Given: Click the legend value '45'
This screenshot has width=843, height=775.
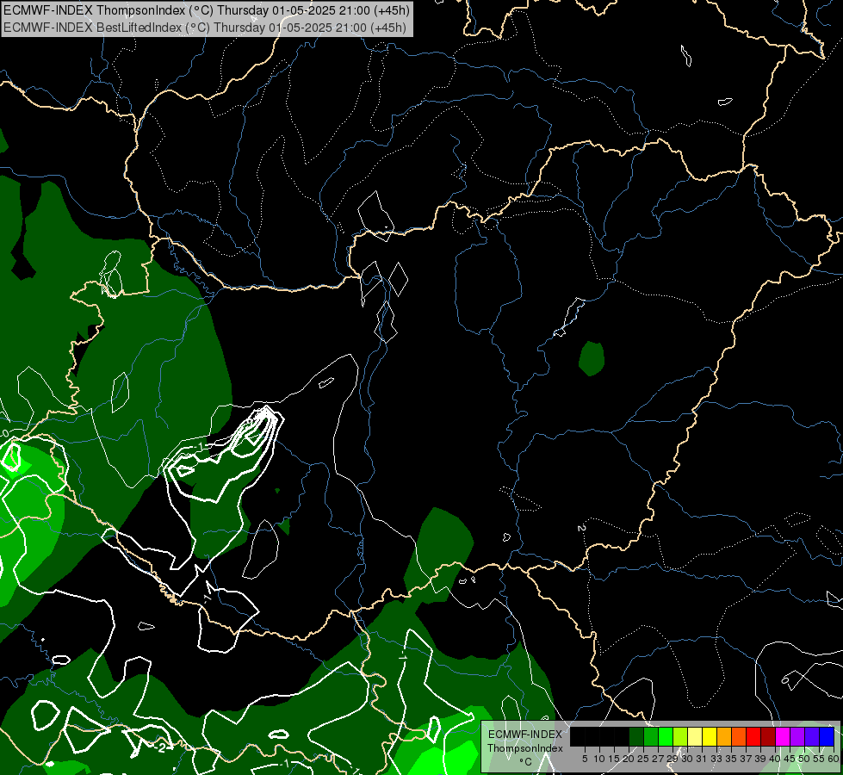Looking at the screenshot, I should point(790,759).
